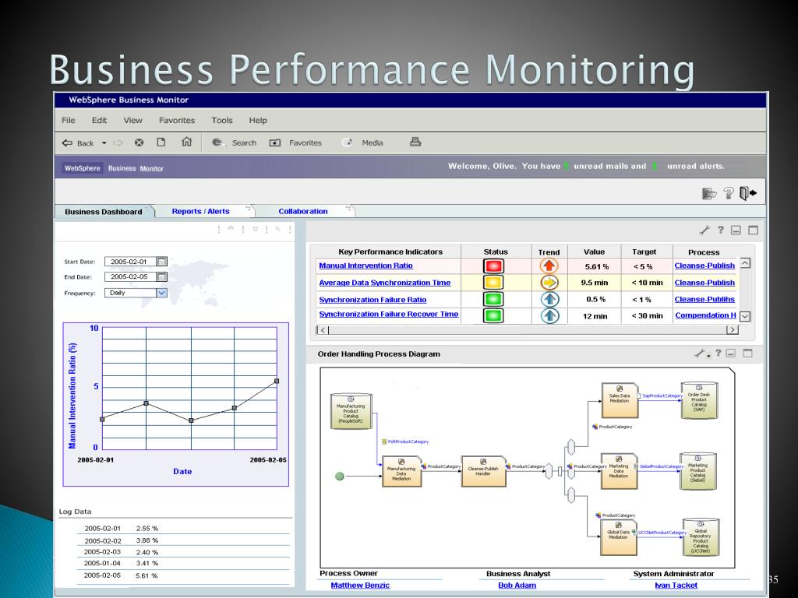Open Favorites in the toolbar
This screenshot has height=598, width=798.
295,143
